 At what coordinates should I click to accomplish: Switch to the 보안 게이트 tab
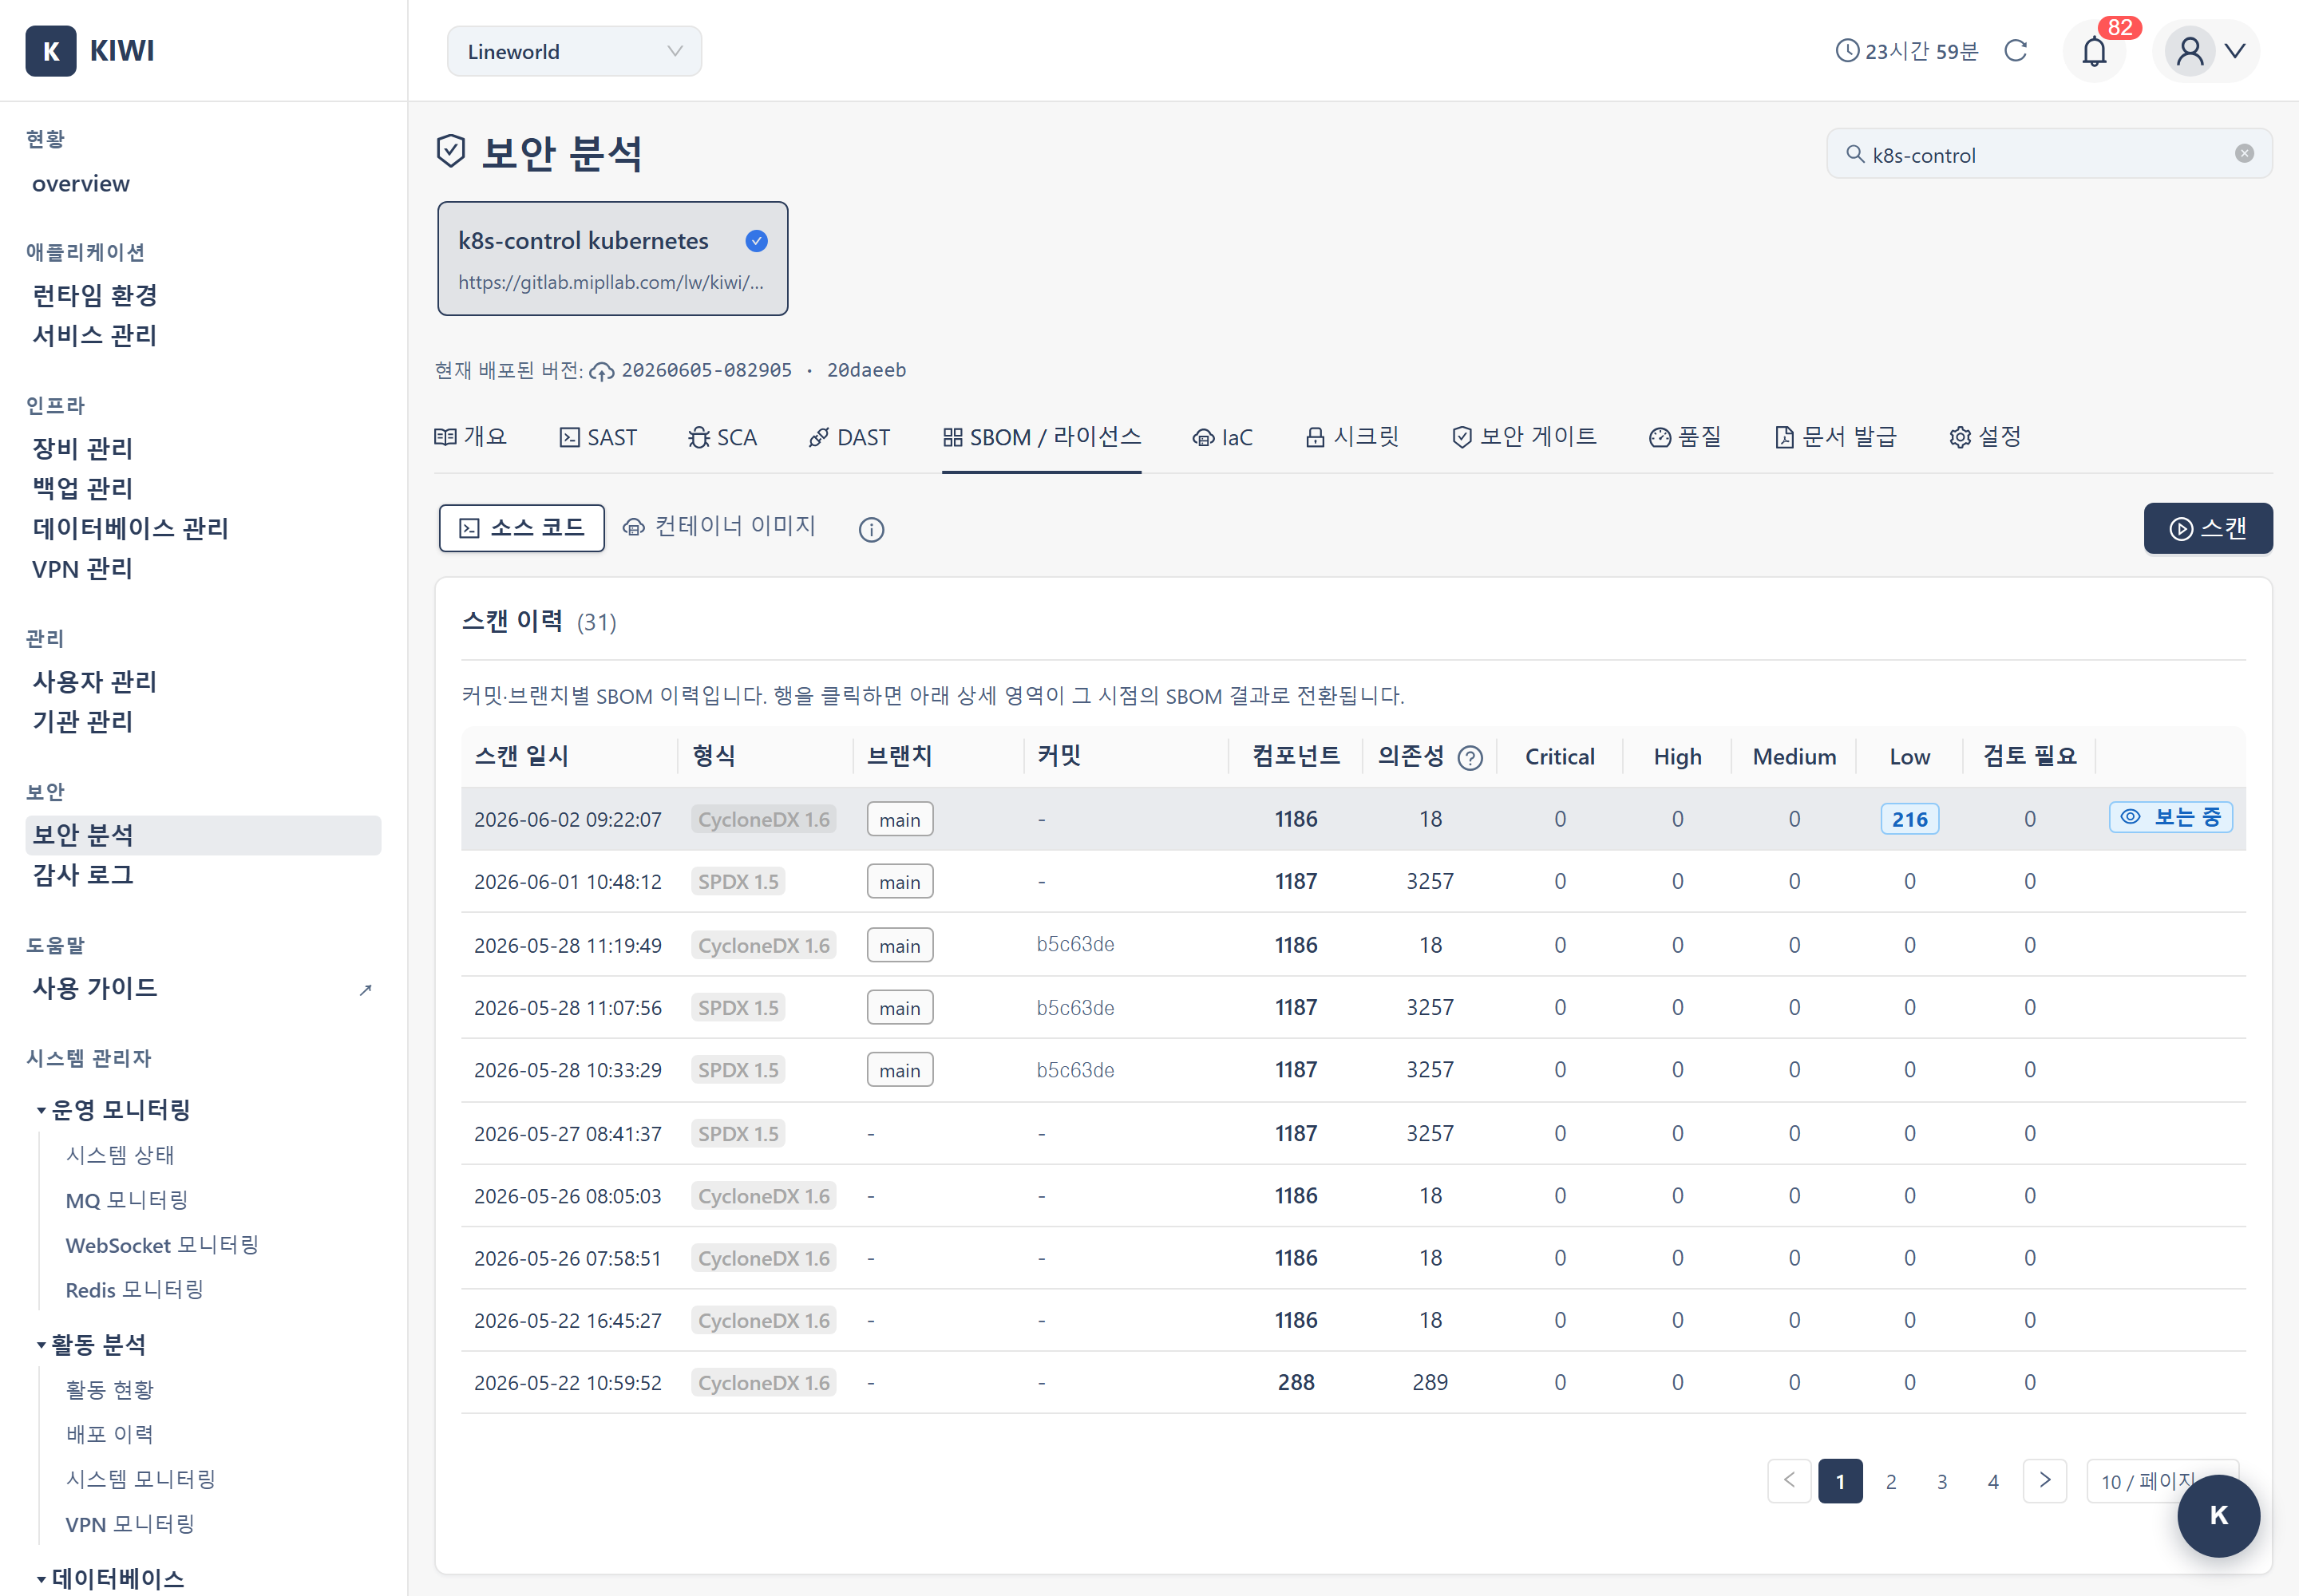tap(1524, 437)
